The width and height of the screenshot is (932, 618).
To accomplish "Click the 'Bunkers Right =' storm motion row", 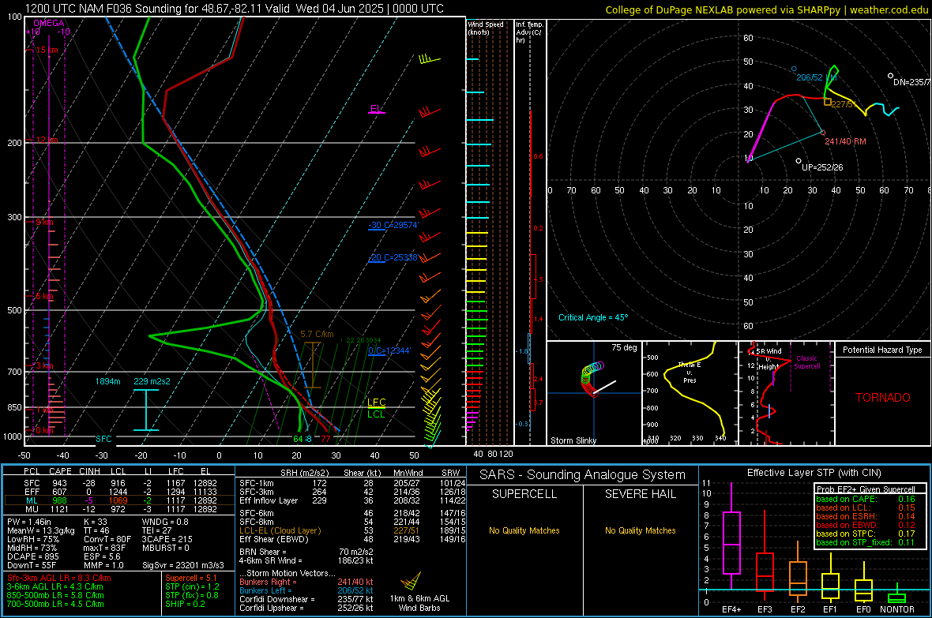I will 306,582.
